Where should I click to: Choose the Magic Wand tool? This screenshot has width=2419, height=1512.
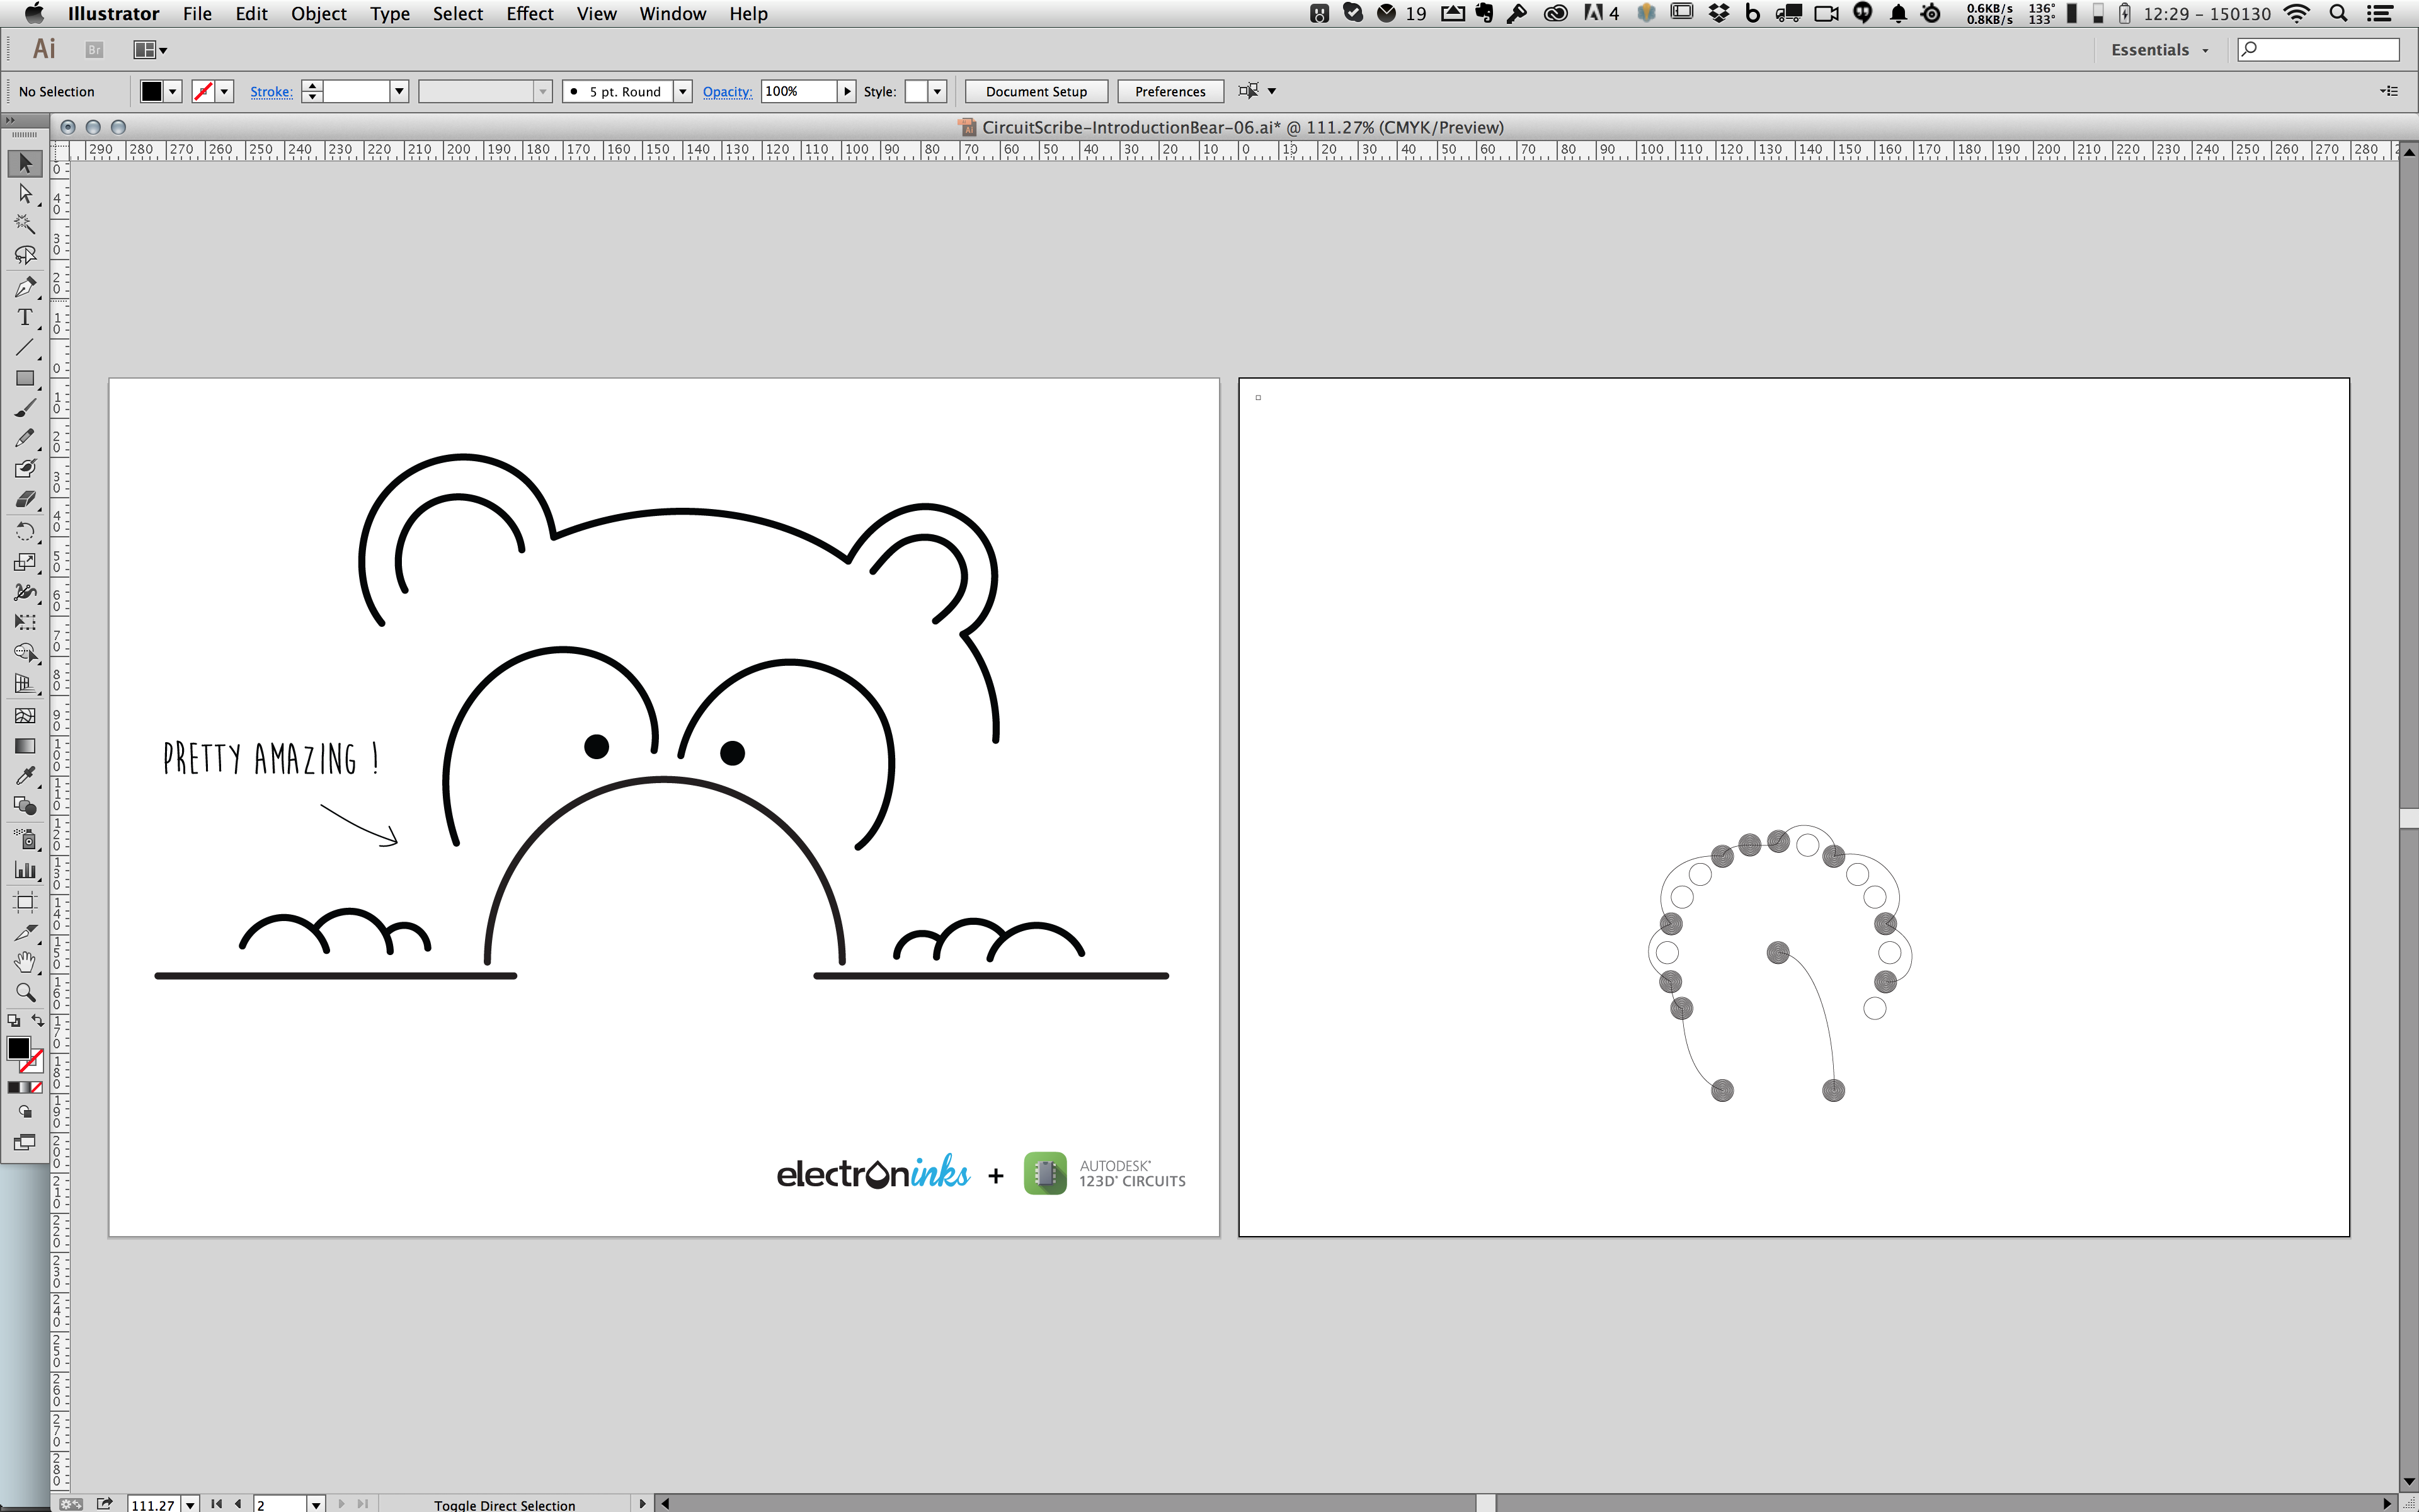[x=25, y=224]
